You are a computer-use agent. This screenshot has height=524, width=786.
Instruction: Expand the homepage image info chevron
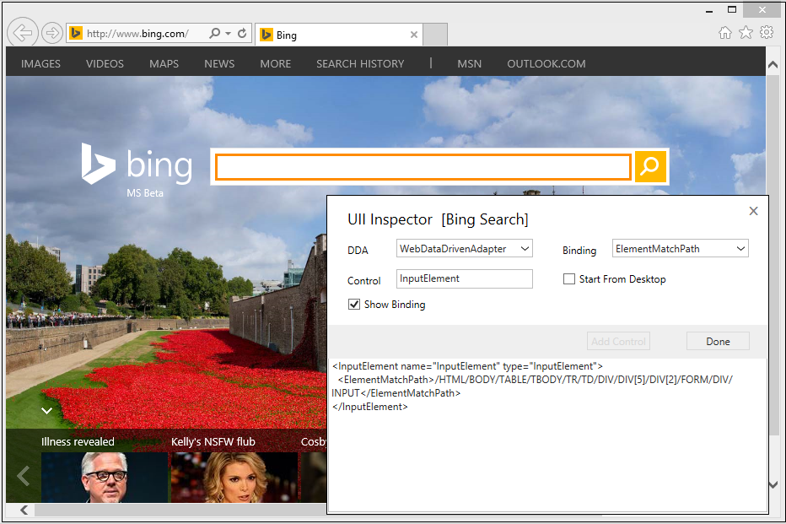click(x=46, y=411)
